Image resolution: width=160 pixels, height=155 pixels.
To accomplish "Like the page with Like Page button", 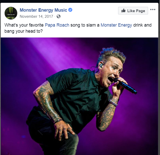I will coord(133,11).
